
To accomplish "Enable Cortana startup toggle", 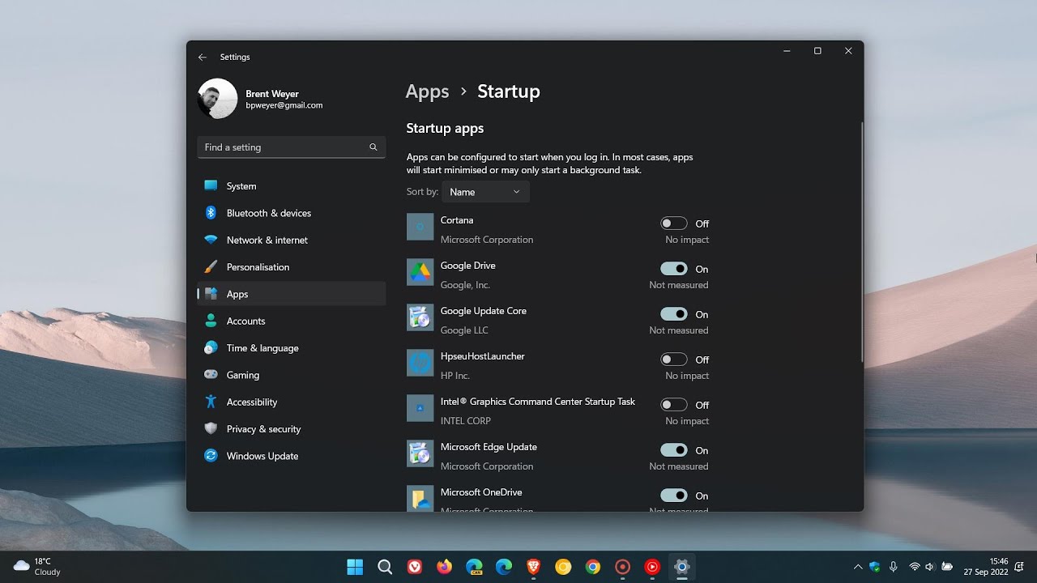I will (x=674, y=223).
